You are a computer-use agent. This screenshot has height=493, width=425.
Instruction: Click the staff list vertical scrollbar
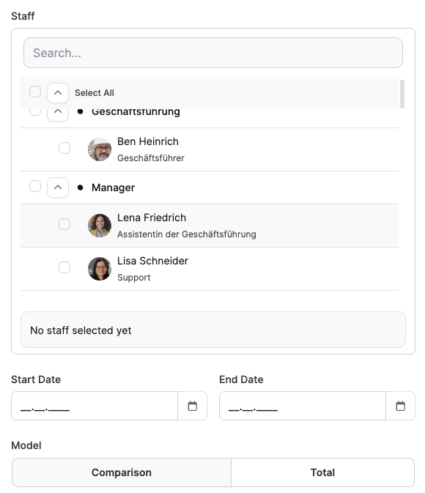(x=402, y=94)
